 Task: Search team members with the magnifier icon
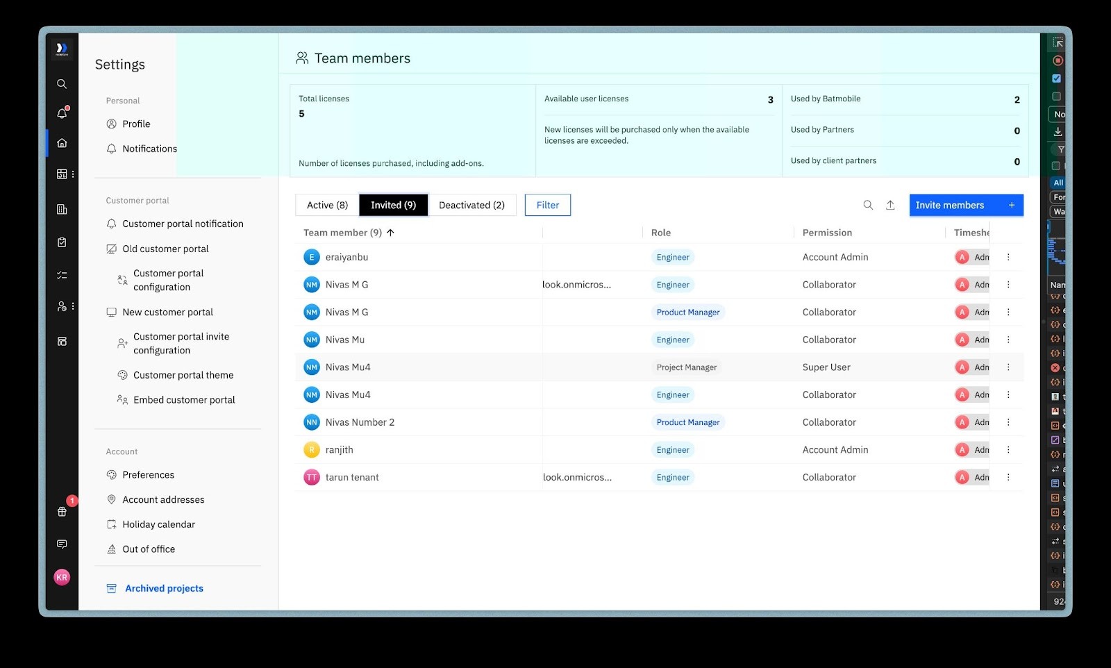click(868, 205)
